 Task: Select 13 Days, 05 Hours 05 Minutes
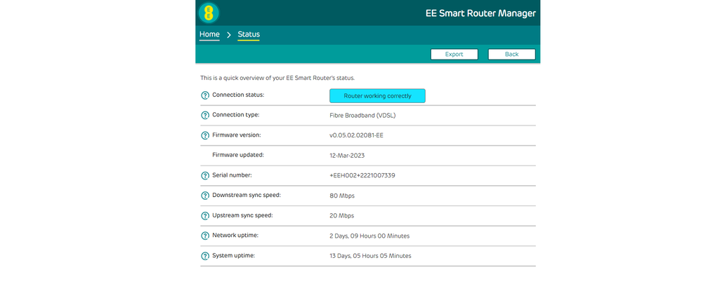[x=370, y=256]
